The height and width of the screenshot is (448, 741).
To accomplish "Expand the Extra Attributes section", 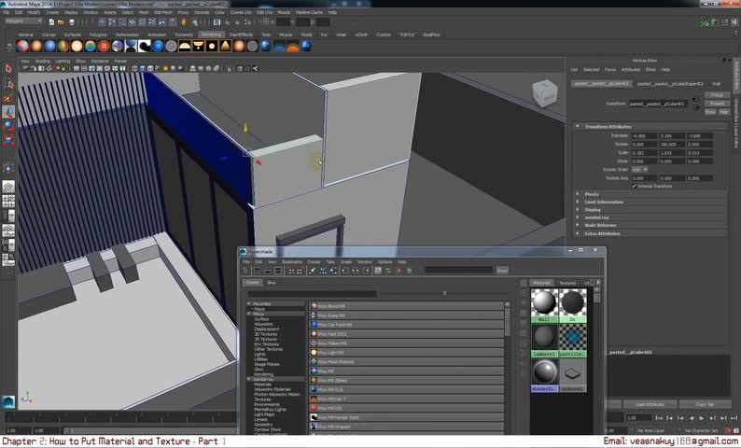I will [578, 233].
